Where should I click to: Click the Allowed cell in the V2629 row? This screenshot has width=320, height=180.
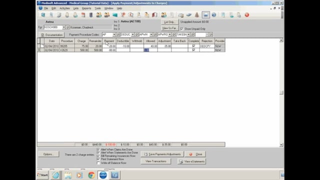click(150, 50)
